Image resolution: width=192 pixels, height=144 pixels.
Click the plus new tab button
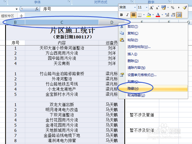tap(21, 16)
